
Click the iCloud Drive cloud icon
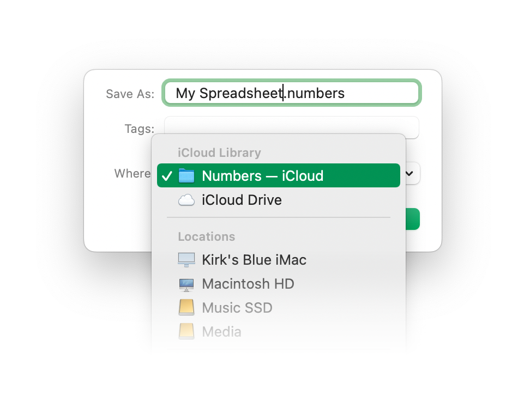coord(186,200)
